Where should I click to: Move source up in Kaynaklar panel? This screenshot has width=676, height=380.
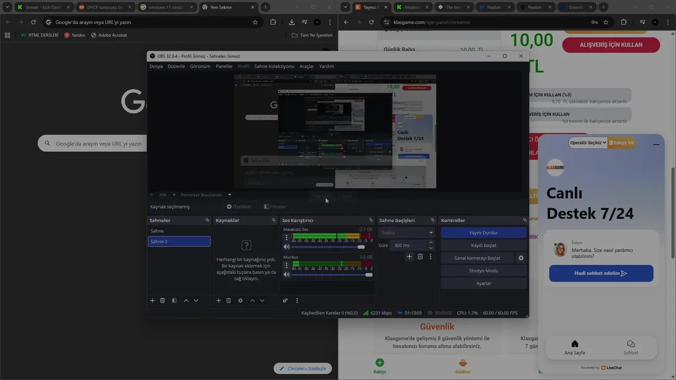[x=252, y=300]
